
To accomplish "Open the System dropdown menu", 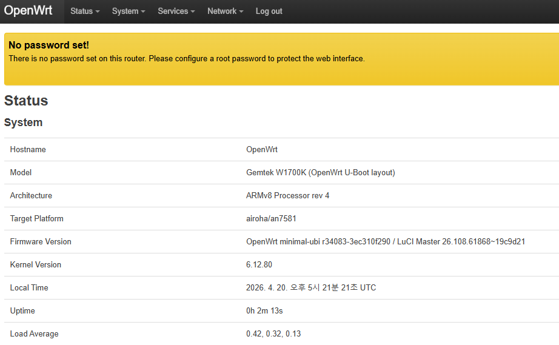I will click(129, 12).
